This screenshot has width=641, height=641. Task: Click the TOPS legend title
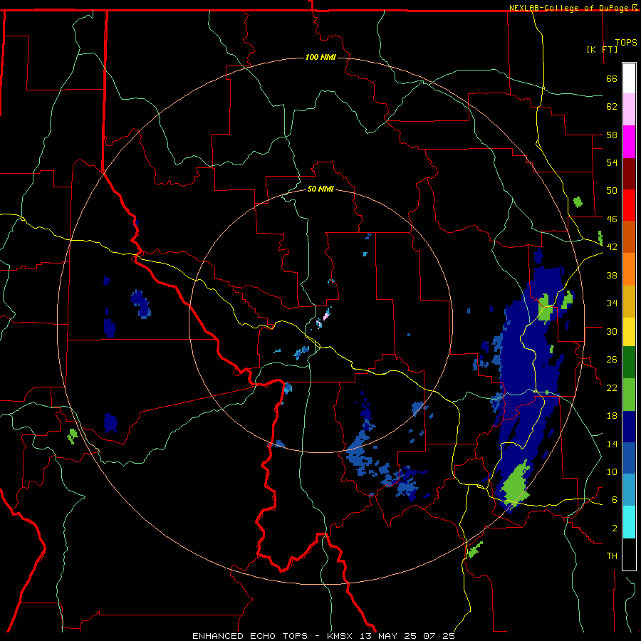click(x=626, y=42)
